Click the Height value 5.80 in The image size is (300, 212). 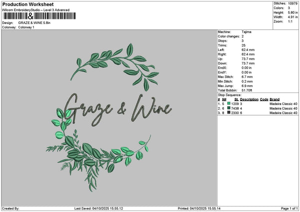pos(292,12)
